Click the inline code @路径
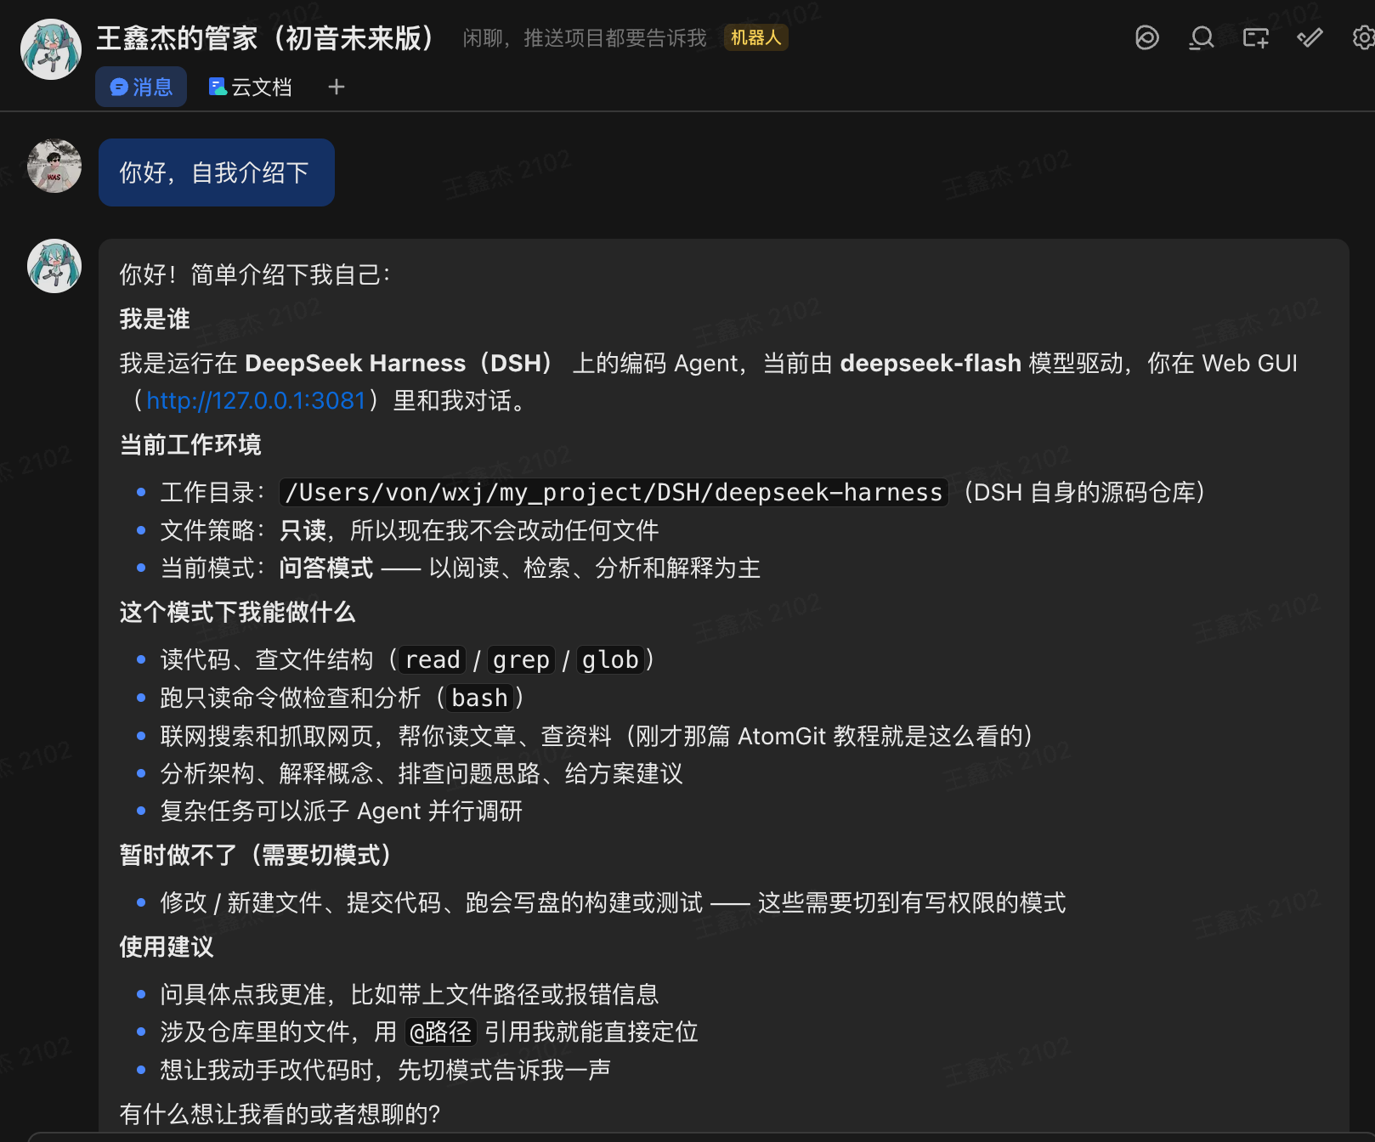1375x1142 pixels. (x=440, y=1032)
